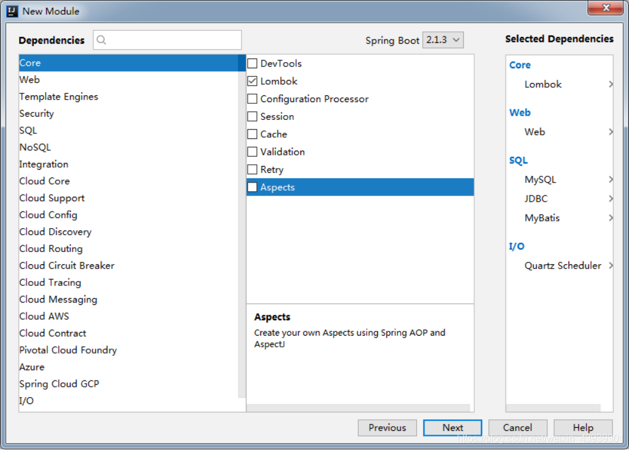The width and height of the screenshot is (629, 450).
Task: Click the arrow beside Quartz Scheduler
Action: pos(610,266)
